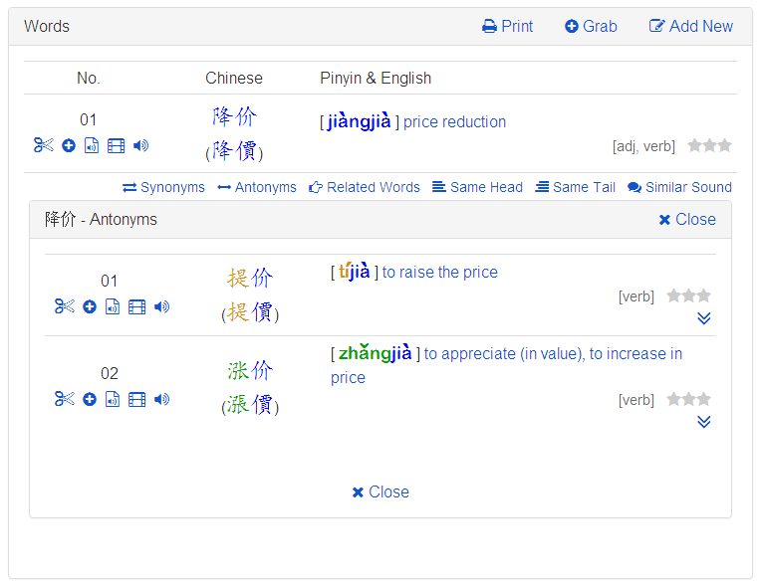Image resolution: width=762 pixels, height=587 pixels.
Task: Click the plus icon beside 降价 entry
Action: (x=69, y=145)
